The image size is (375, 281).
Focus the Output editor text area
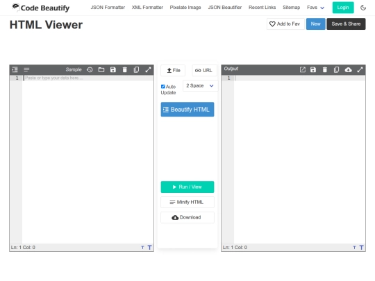(x=300, y=160)
